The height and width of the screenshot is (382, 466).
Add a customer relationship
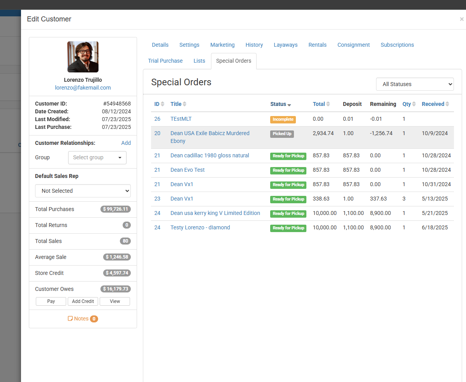pos(126,143)
